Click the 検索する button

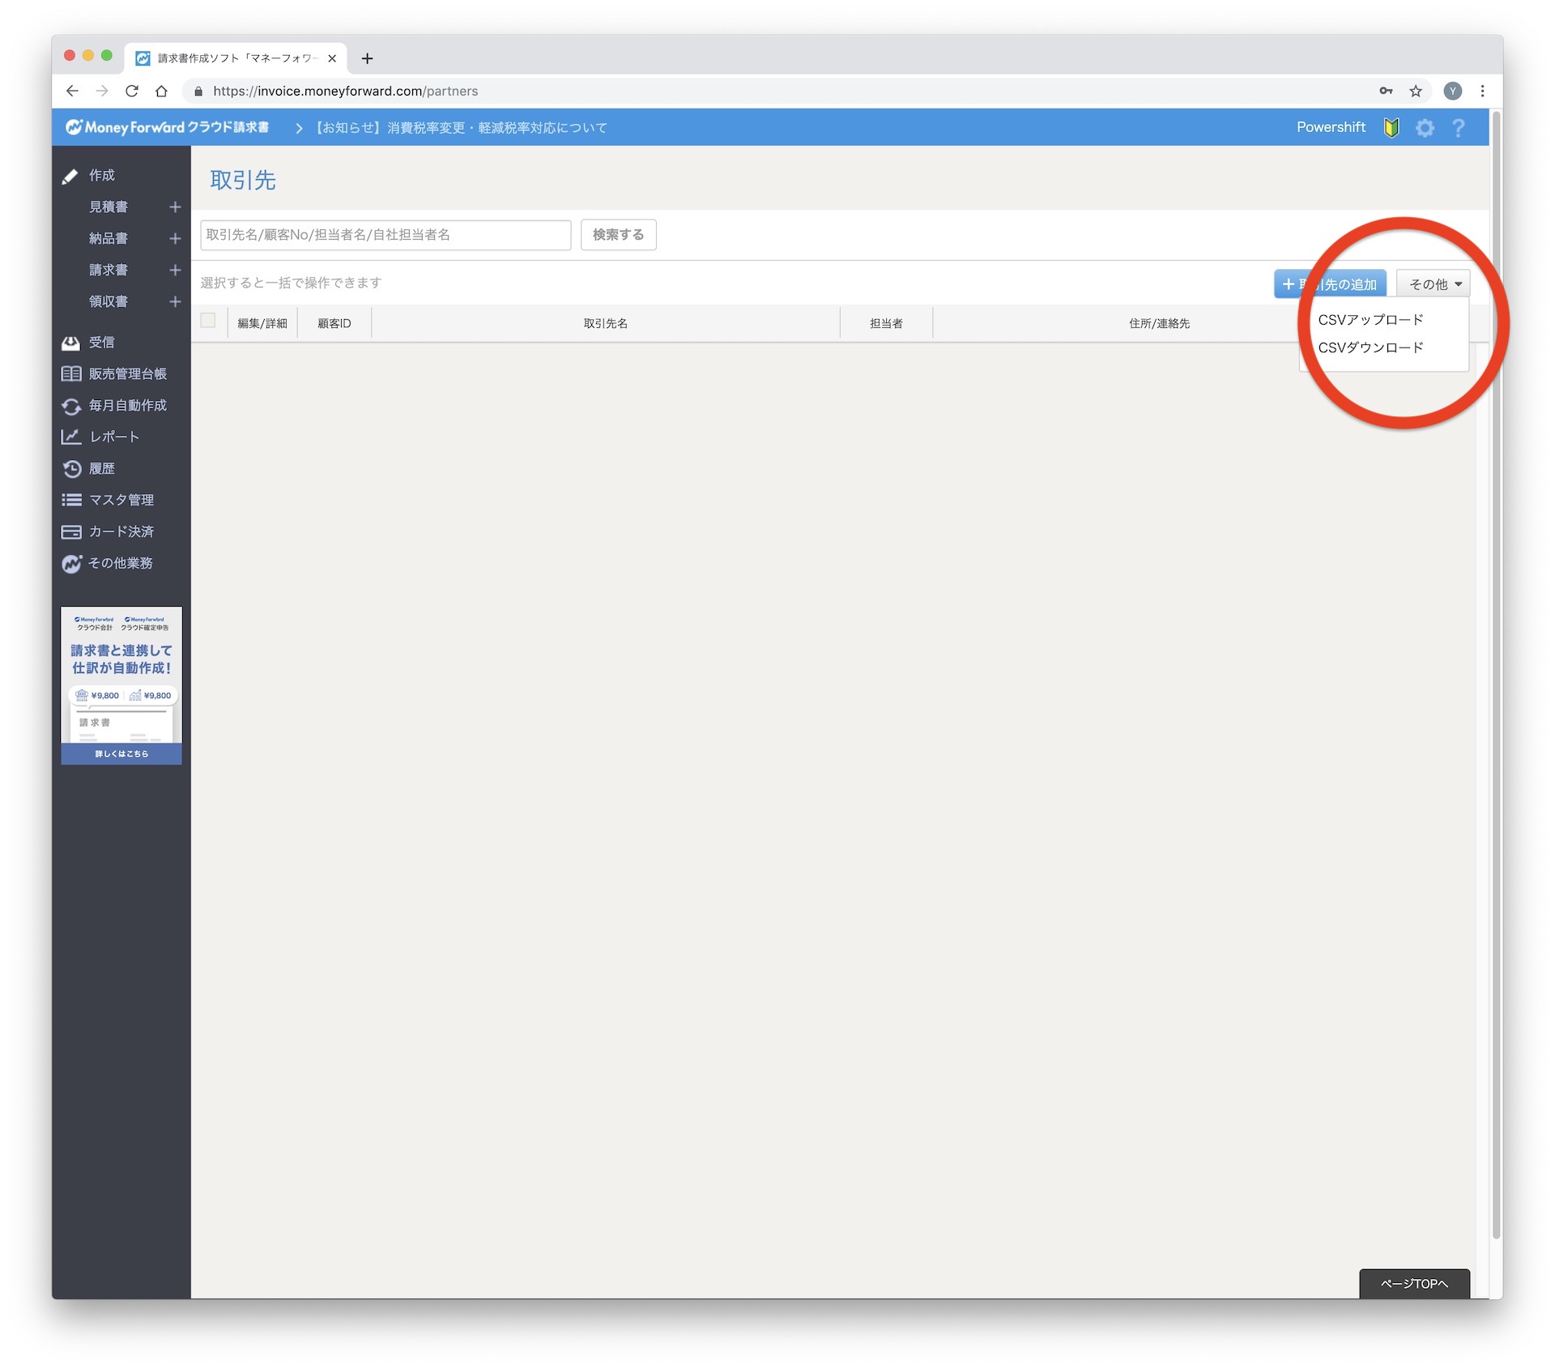[x=618, y=235]
